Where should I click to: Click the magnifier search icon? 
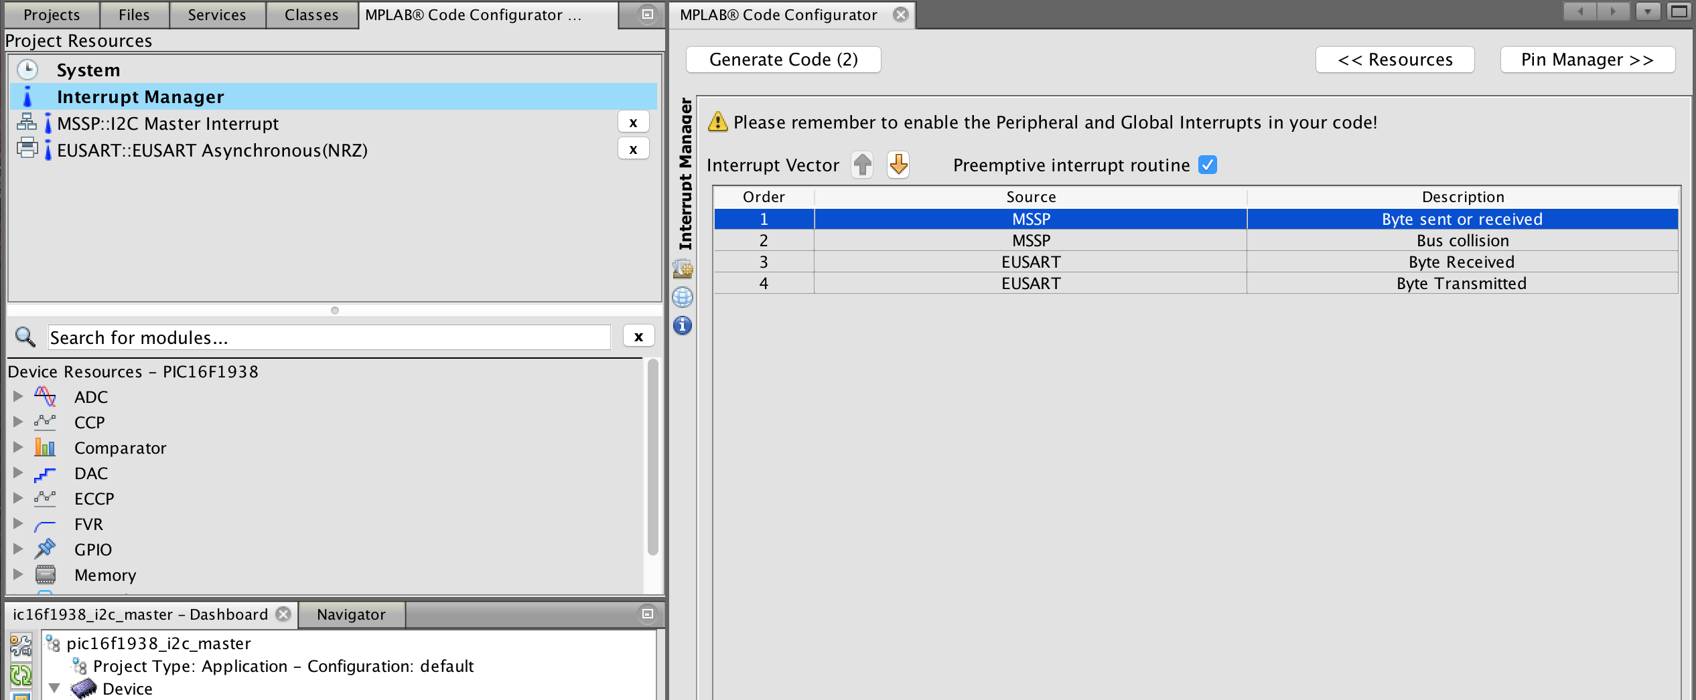click(x=25, y=337)
